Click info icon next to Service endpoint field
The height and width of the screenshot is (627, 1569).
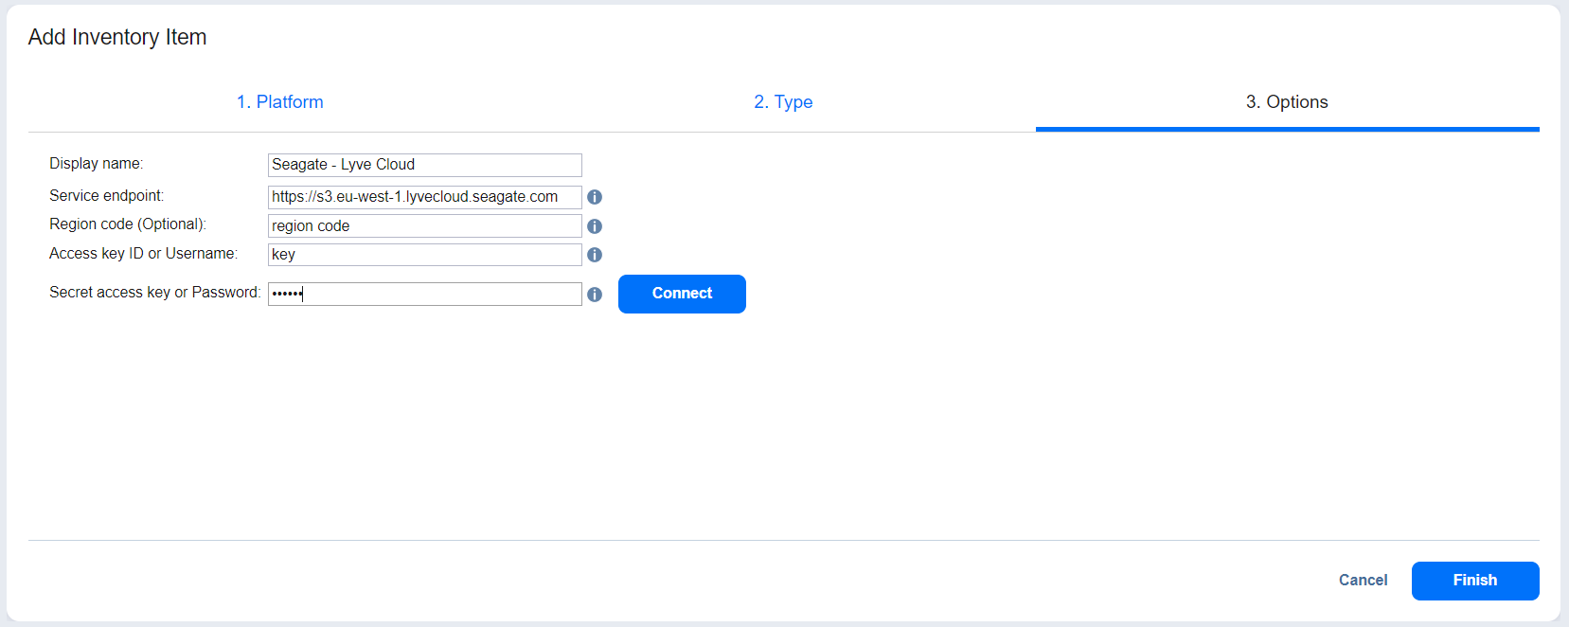(x=595, y=197)
